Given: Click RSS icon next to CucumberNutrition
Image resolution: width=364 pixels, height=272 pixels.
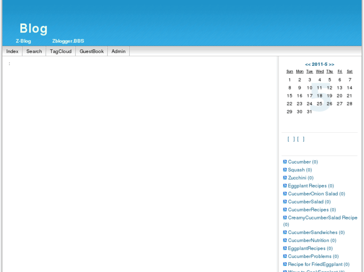Looking at the screenshot, I should (x=285, y=240).
